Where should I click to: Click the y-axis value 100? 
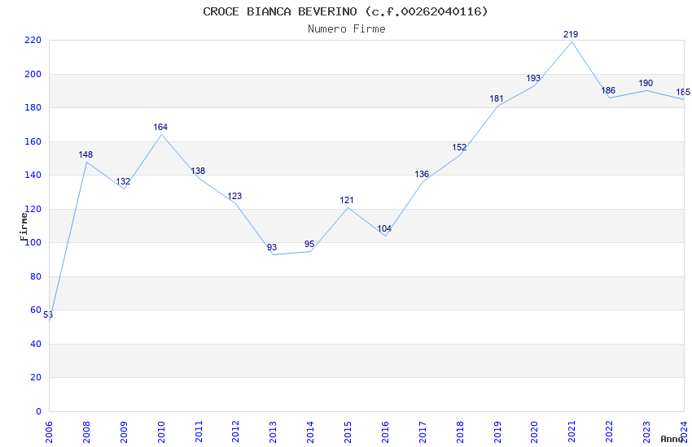pos(33,242)
